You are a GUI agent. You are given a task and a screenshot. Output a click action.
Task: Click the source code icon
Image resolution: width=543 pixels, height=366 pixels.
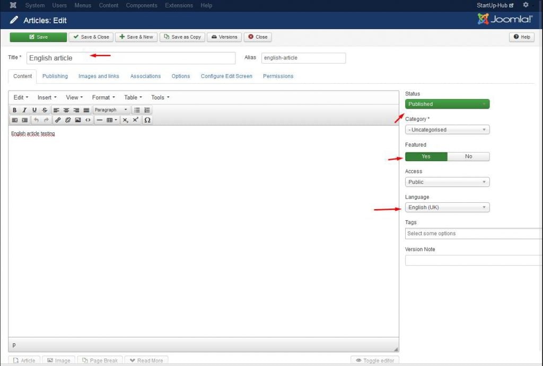(88, 120)
